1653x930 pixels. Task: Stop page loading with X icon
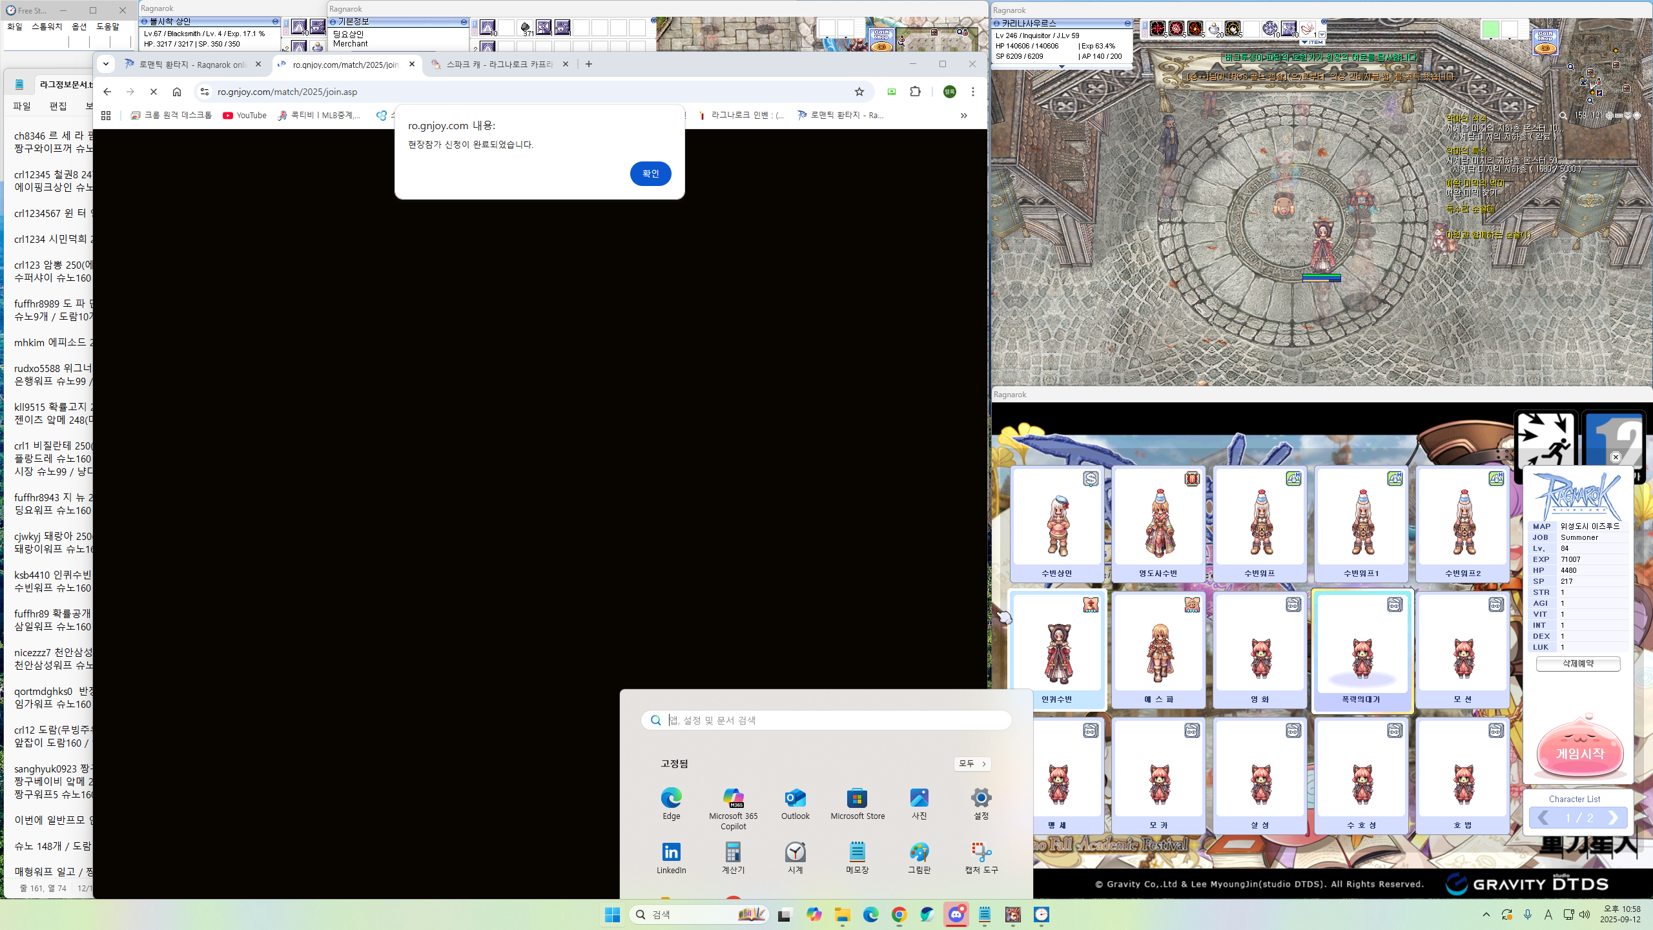click(154, 92)
